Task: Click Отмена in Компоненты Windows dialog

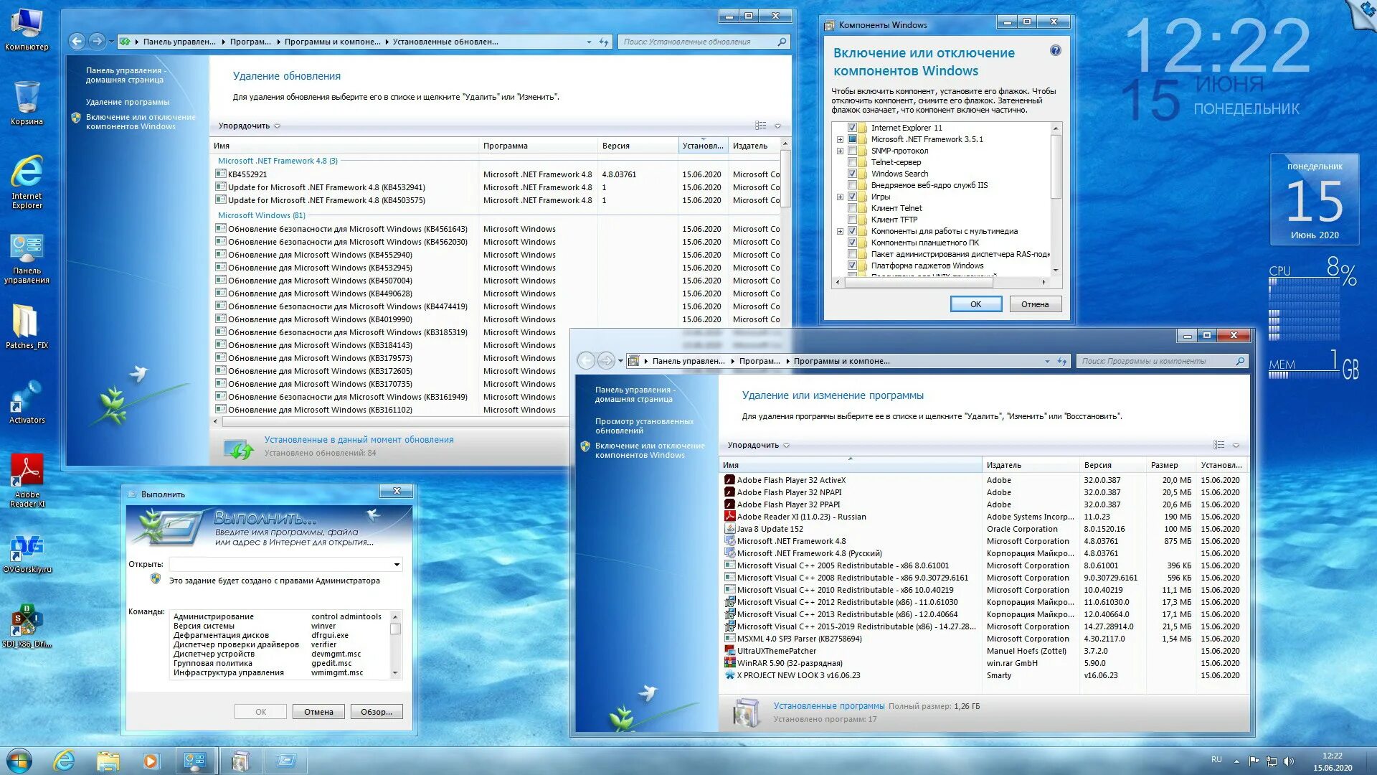Action: pyautogui.click(x=1035, y=304)
